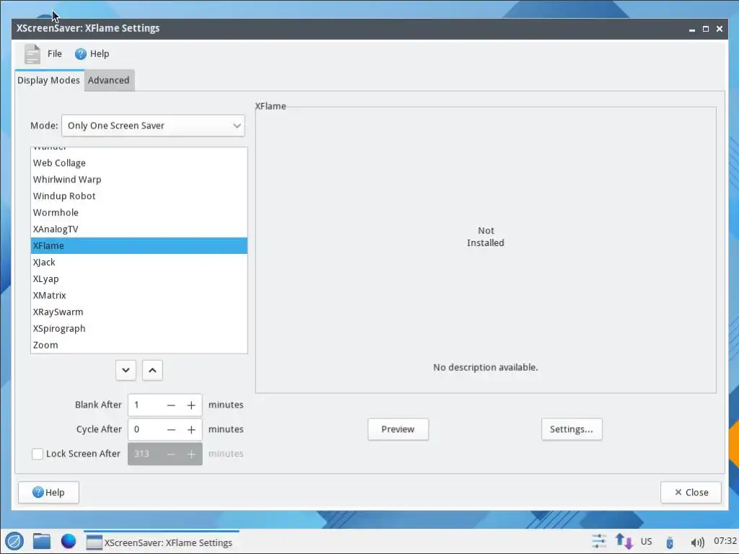Image resolution: width=739 pixels, height=554 pixels.
Task: Click the volume speaker tray icon
Action: [x=697, y=542]
